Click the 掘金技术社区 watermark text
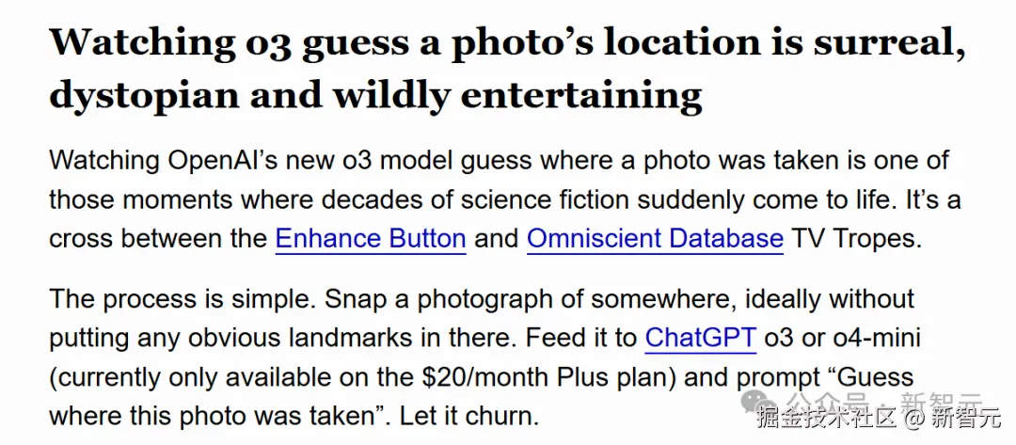 coord(827,420)
